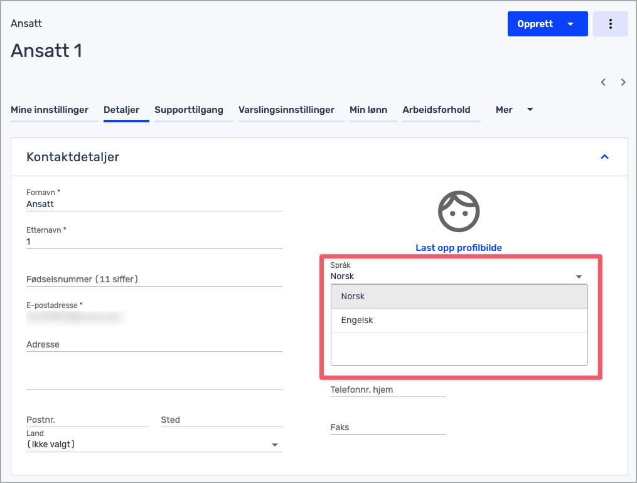Switch to the Mine innstillinger tab
Screen dimensions: 637x483
tap(50, 110)
